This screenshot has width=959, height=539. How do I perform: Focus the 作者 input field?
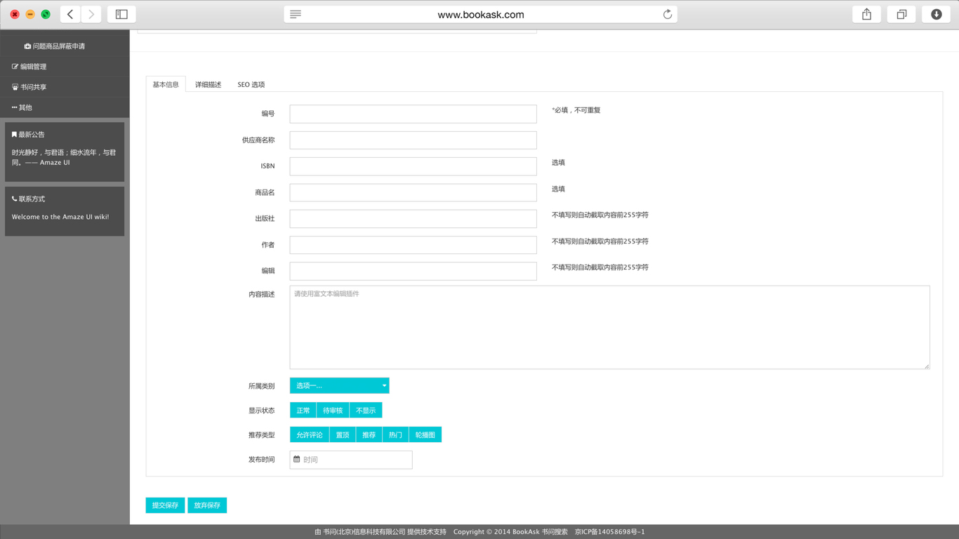tap(413, 245)
